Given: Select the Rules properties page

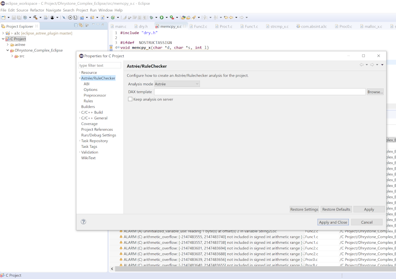Looking at the screenshot, I should pyautogui.click(x=88, y=101).
